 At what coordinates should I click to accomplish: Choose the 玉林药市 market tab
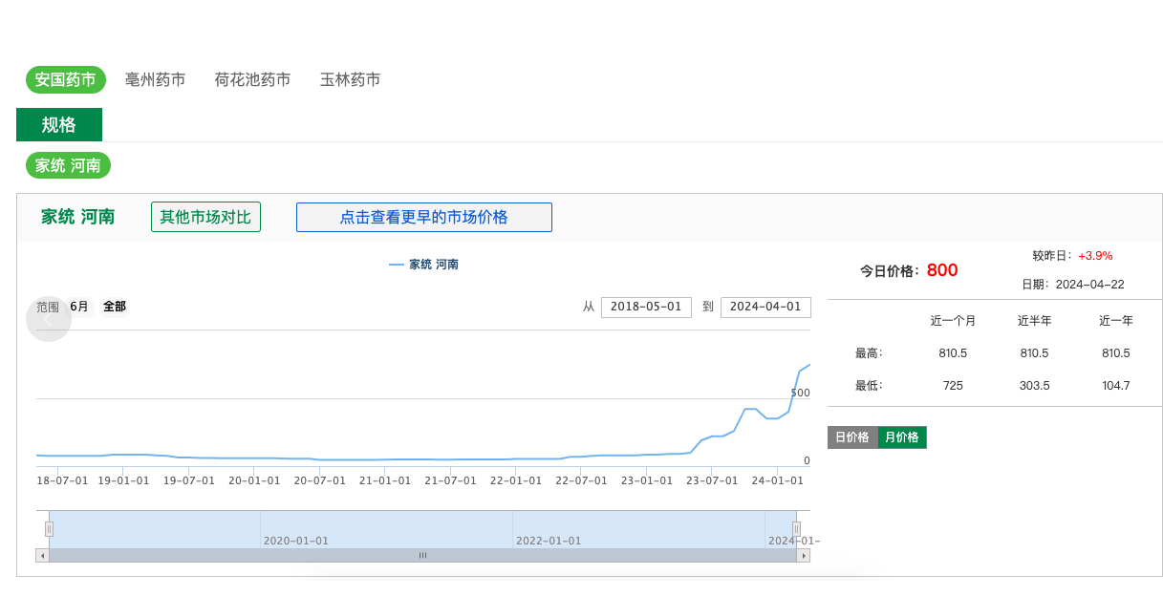[350, 79]
